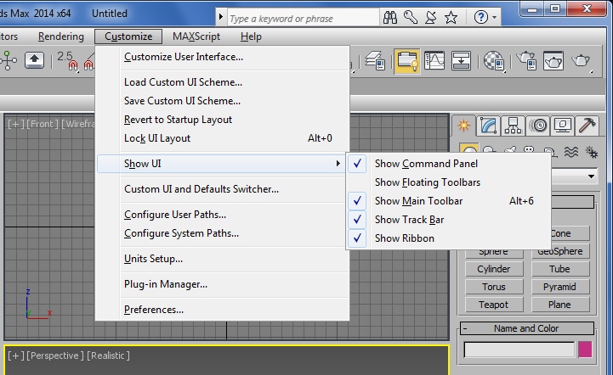Click the Teapot primitive button
This screenshot has width=613, height=375.
pyautogui.click(x=494, y=305)
